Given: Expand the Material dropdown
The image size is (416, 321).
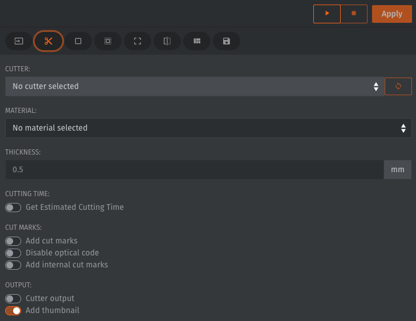Looking at the screenshot, I should click(x=208, y=128).
